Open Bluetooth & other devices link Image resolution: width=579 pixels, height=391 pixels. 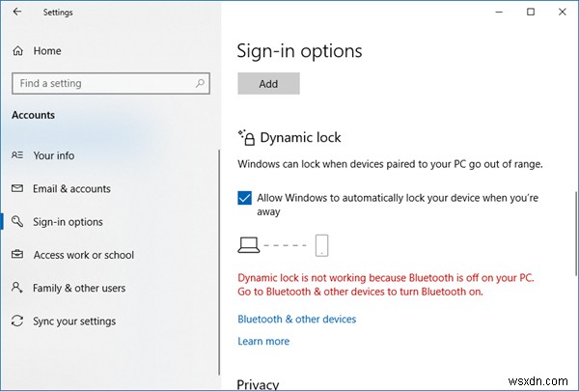coord(297,319)
